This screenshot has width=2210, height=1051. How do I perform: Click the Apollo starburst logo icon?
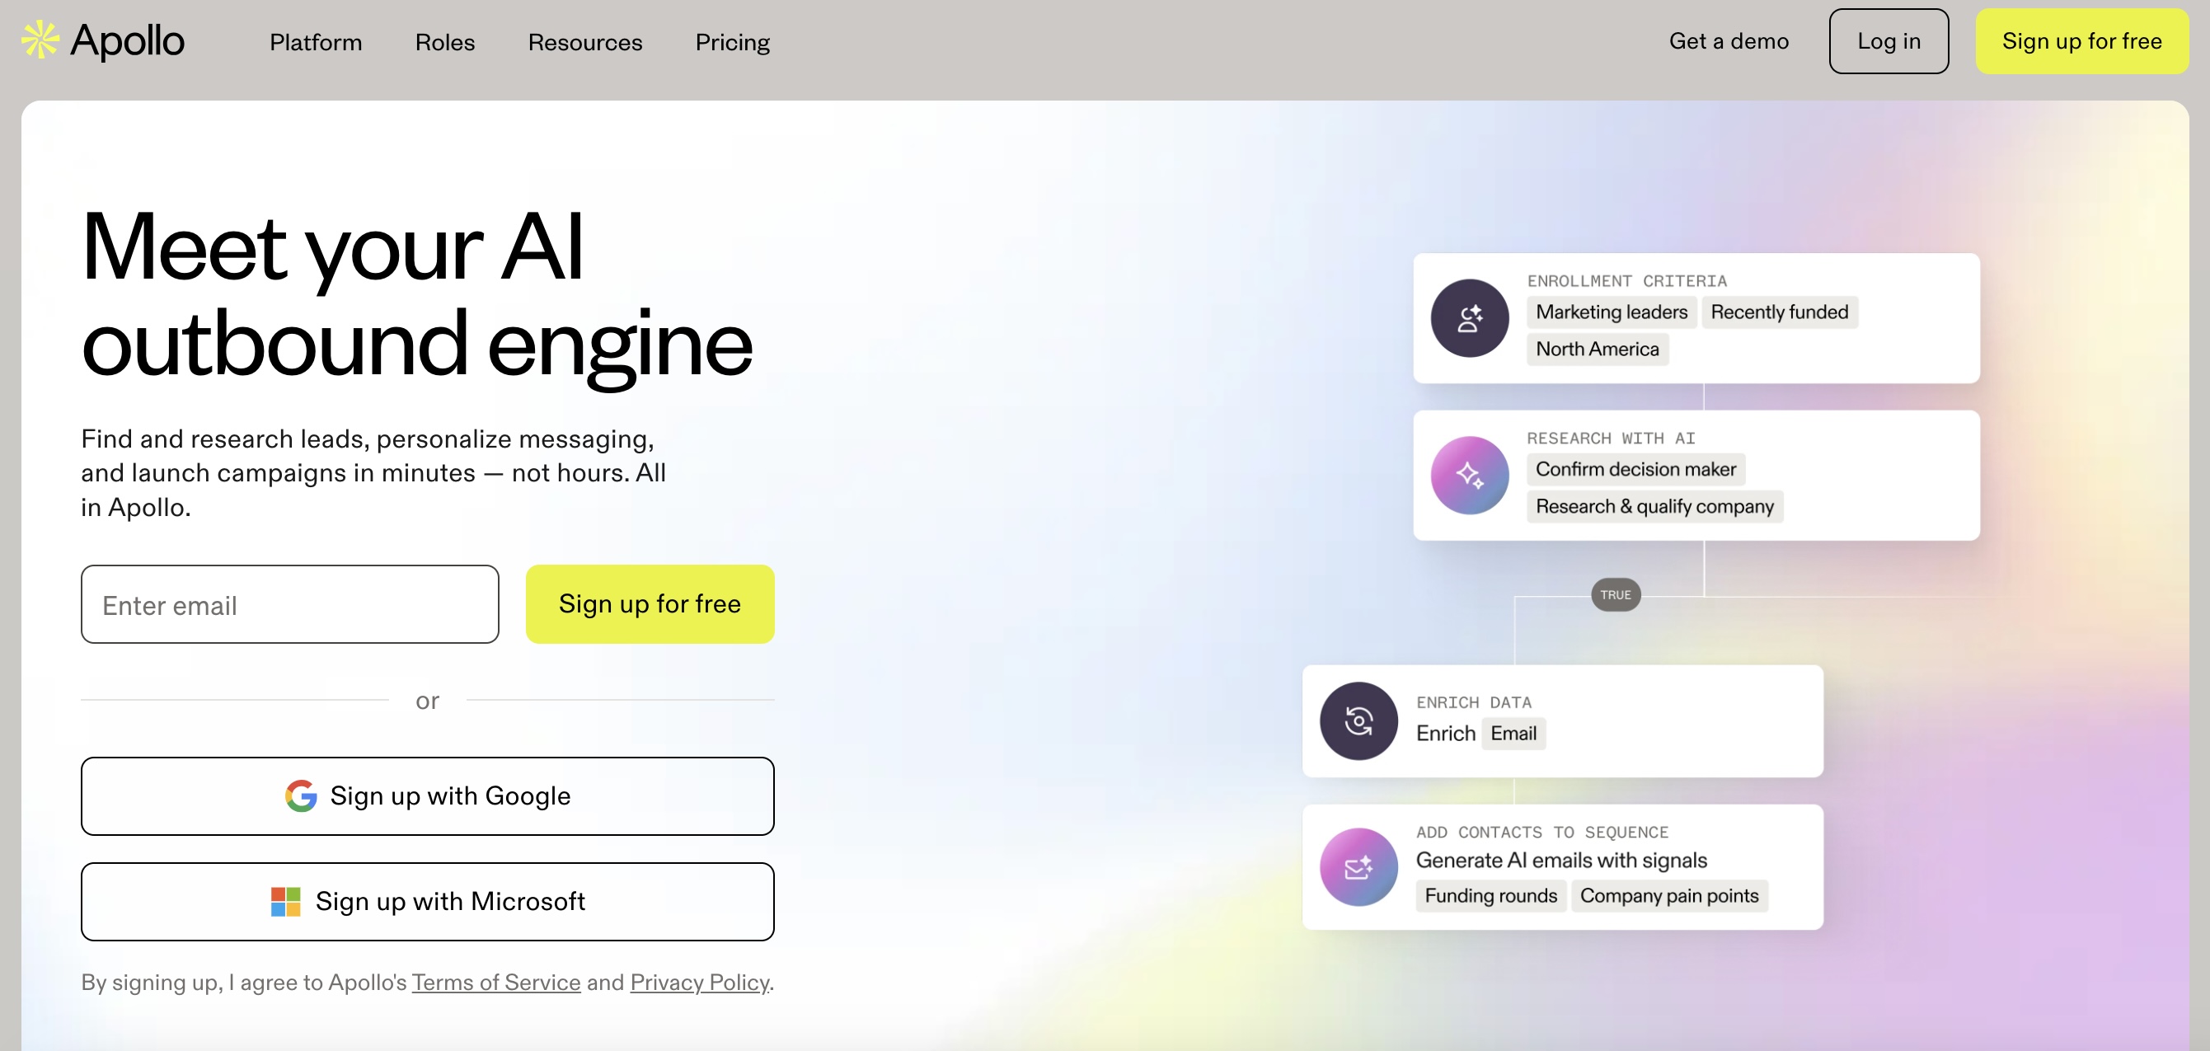(x=40, y=40)
